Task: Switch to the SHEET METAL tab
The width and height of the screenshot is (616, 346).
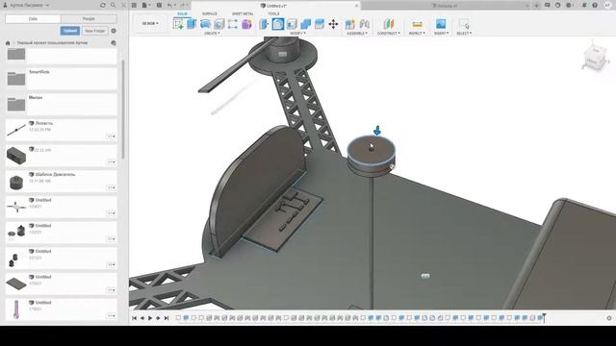Action: (x=243, y=13)
